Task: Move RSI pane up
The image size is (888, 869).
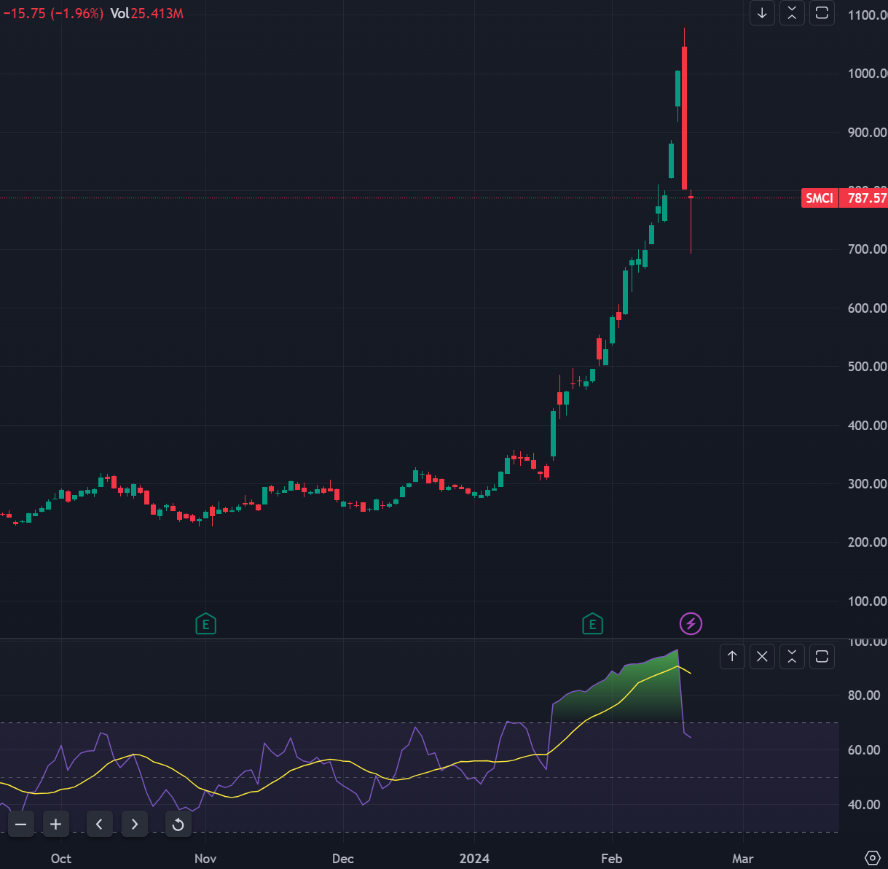Action: [732, 657]
